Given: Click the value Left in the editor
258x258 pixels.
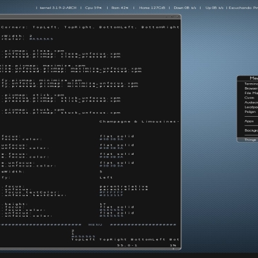Looking at the screenshot, I should [x=106, y=177].
